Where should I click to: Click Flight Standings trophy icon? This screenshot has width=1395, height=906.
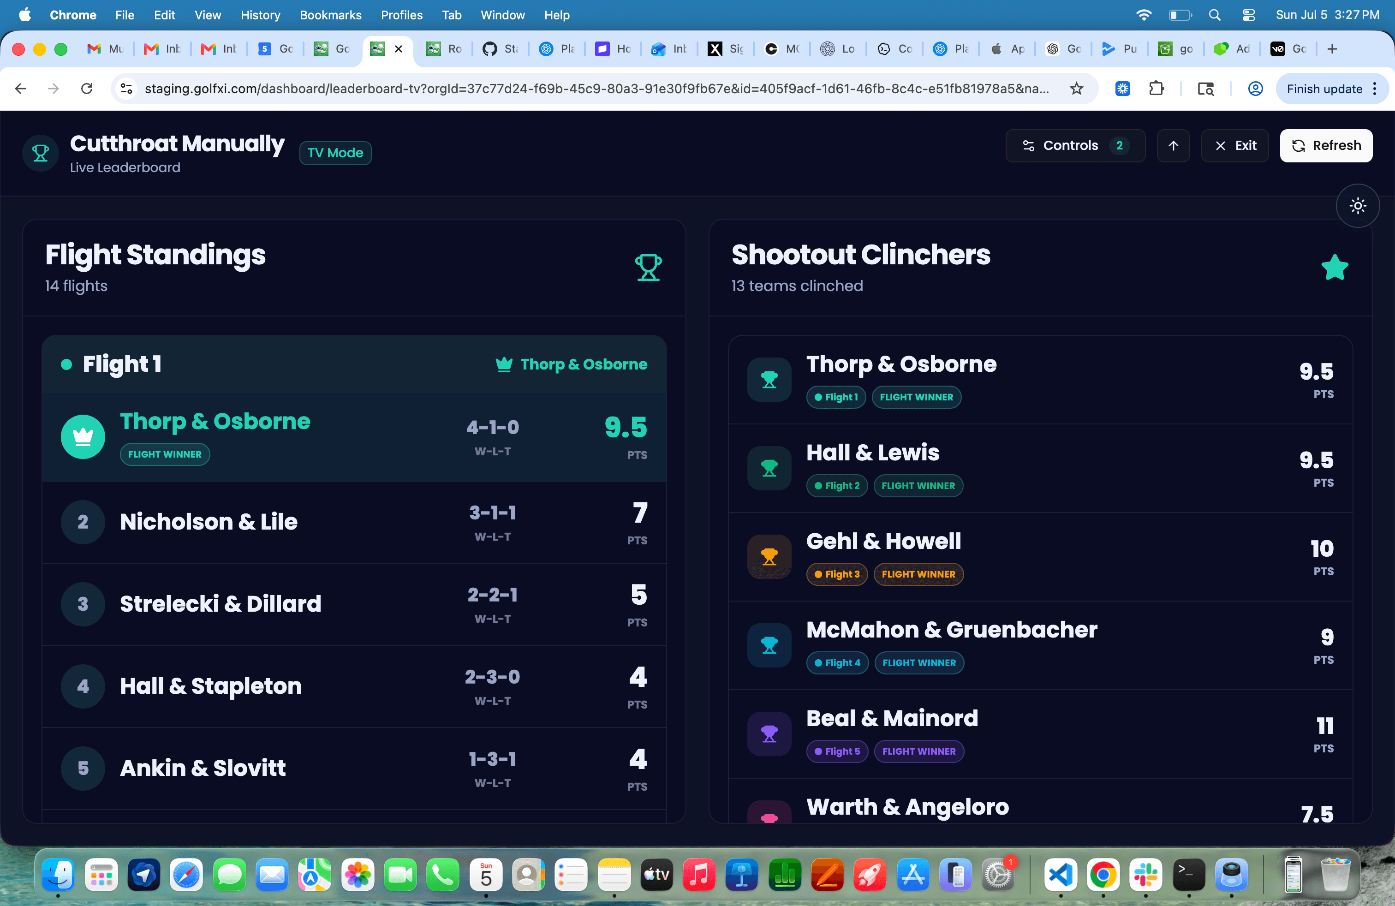tap(648, 268)
